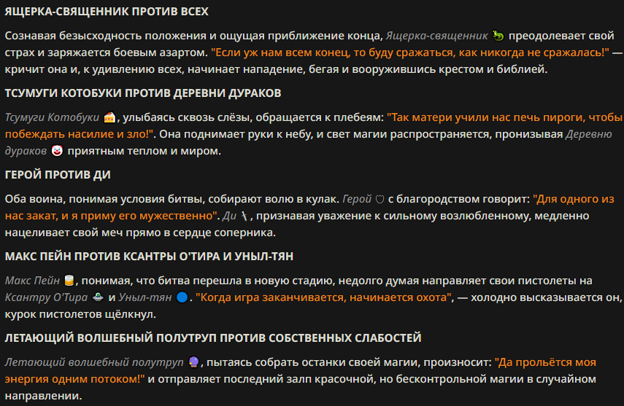The image size is (624, 406).
Task: Click the italic name Ящерка-священник
Action: click(436, 36)
